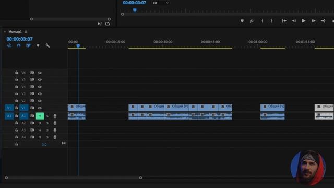
Task: Toggle insert sequences as nests option
Action: pyautogui.click(x=9, y=45)
